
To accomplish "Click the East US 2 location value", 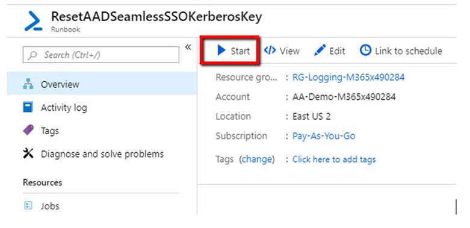I will pos(312,116).
